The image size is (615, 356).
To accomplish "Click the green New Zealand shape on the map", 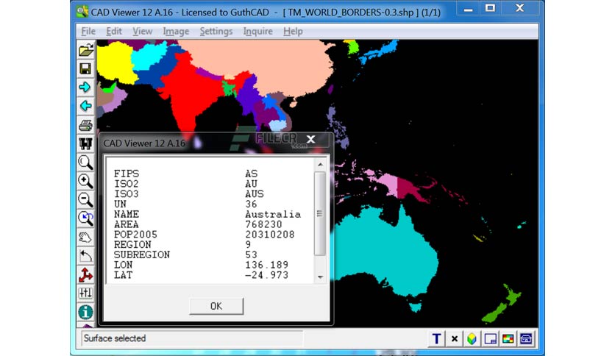I will tap(502, 304).
